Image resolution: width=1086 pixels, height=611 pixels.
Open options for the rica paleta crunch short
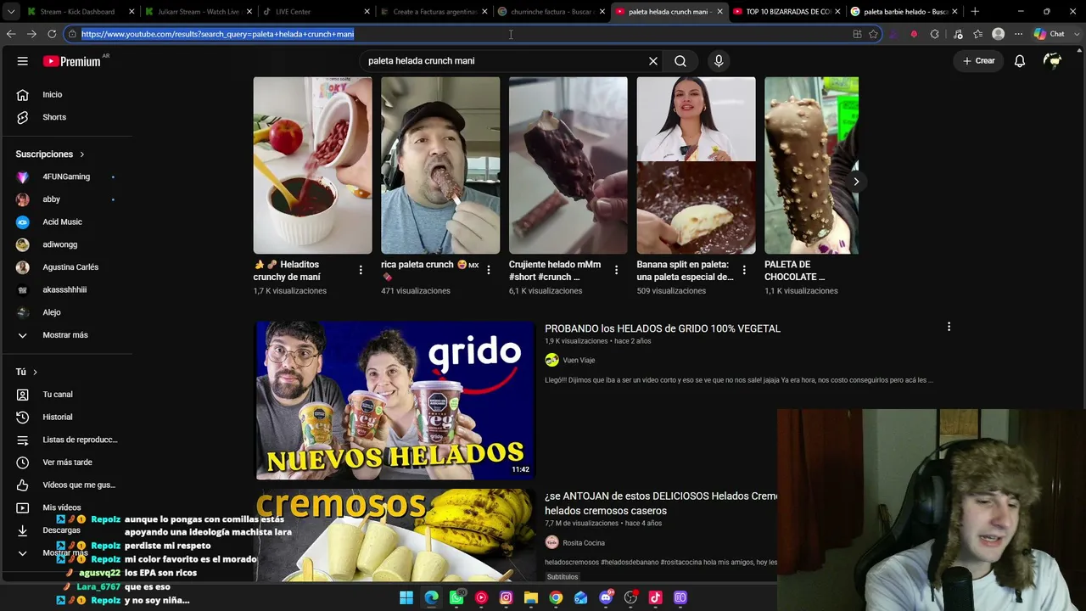489,270
